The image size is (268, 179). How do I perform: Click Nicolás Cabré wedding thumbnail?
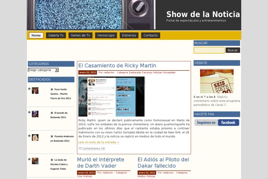(x=35, y=161)
